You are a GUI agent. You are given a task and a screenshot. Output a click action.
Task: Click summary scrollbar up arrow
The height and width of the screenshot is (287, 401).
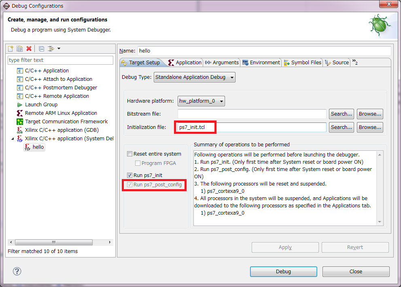[x=380, y=155]
